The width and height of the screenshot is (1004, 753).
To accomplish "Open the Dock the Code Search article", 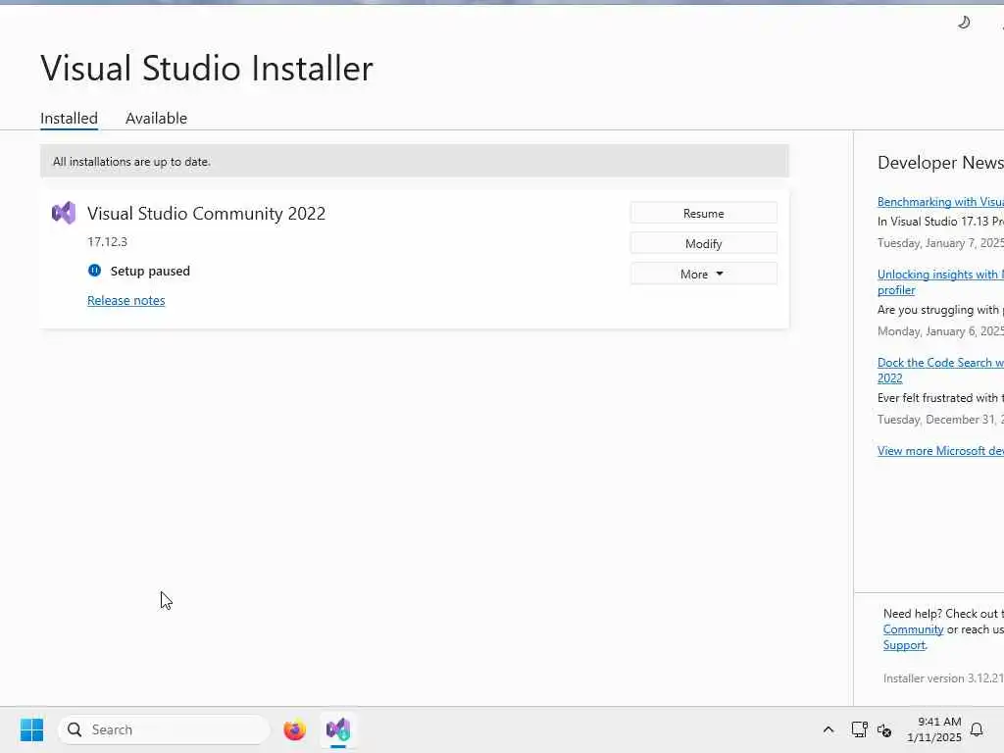I will (x=940, y=370).
